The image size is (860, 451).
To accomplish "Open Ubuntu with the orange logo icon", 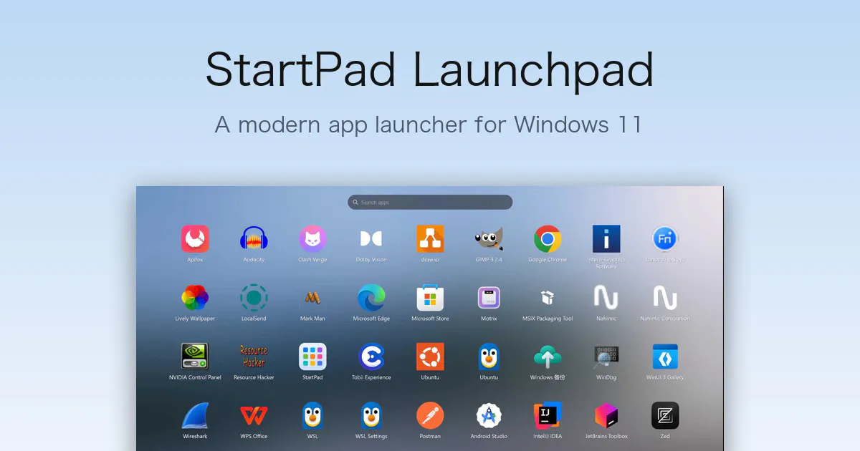I will click(x=430, y=356).
